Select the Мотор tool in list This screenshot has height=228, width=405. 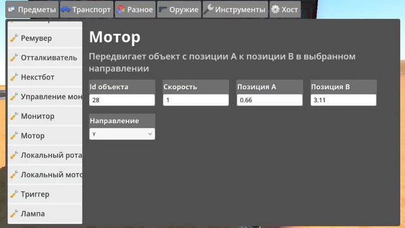tap(45, 136)
